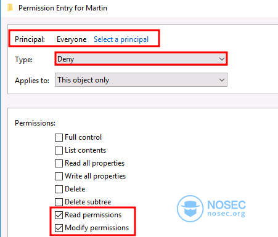Expand the Applies to dropdown

[x=141, y=80]
